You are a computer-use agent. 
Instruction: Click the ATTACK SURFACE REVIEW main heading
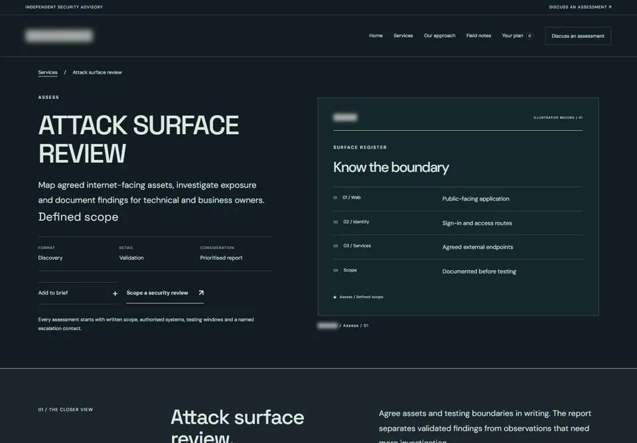tap(139, 139)
